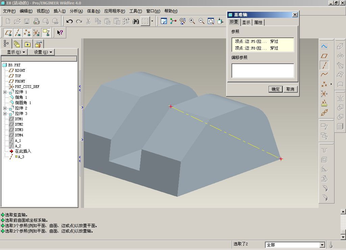
Task: Click the Refit view icon
Action: 211,21
